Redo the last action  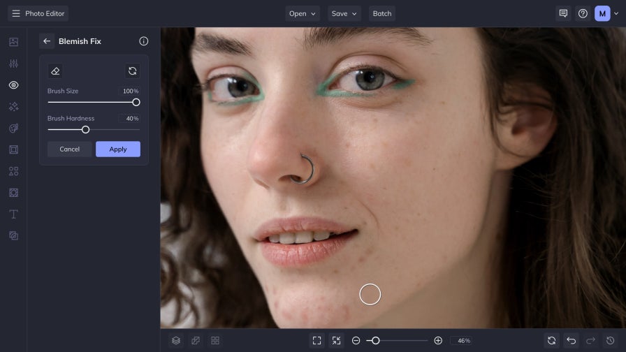591,340
